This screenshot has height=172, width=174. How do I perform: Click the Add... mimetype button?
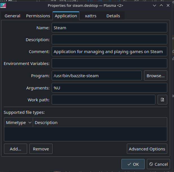click(16, 149)
